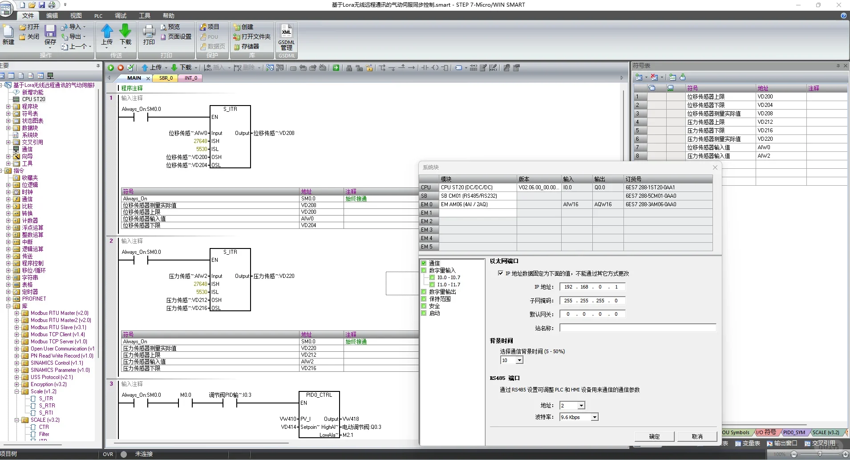This screenshot has height=460, width=850.
Task: Expand the 程序块 node in project tree
Action: [x=8, y=106]
